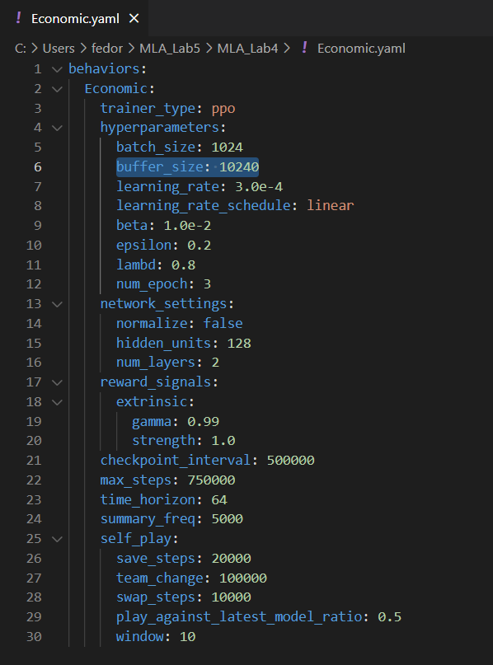Click the strength value 1.0

pos(223,441)
